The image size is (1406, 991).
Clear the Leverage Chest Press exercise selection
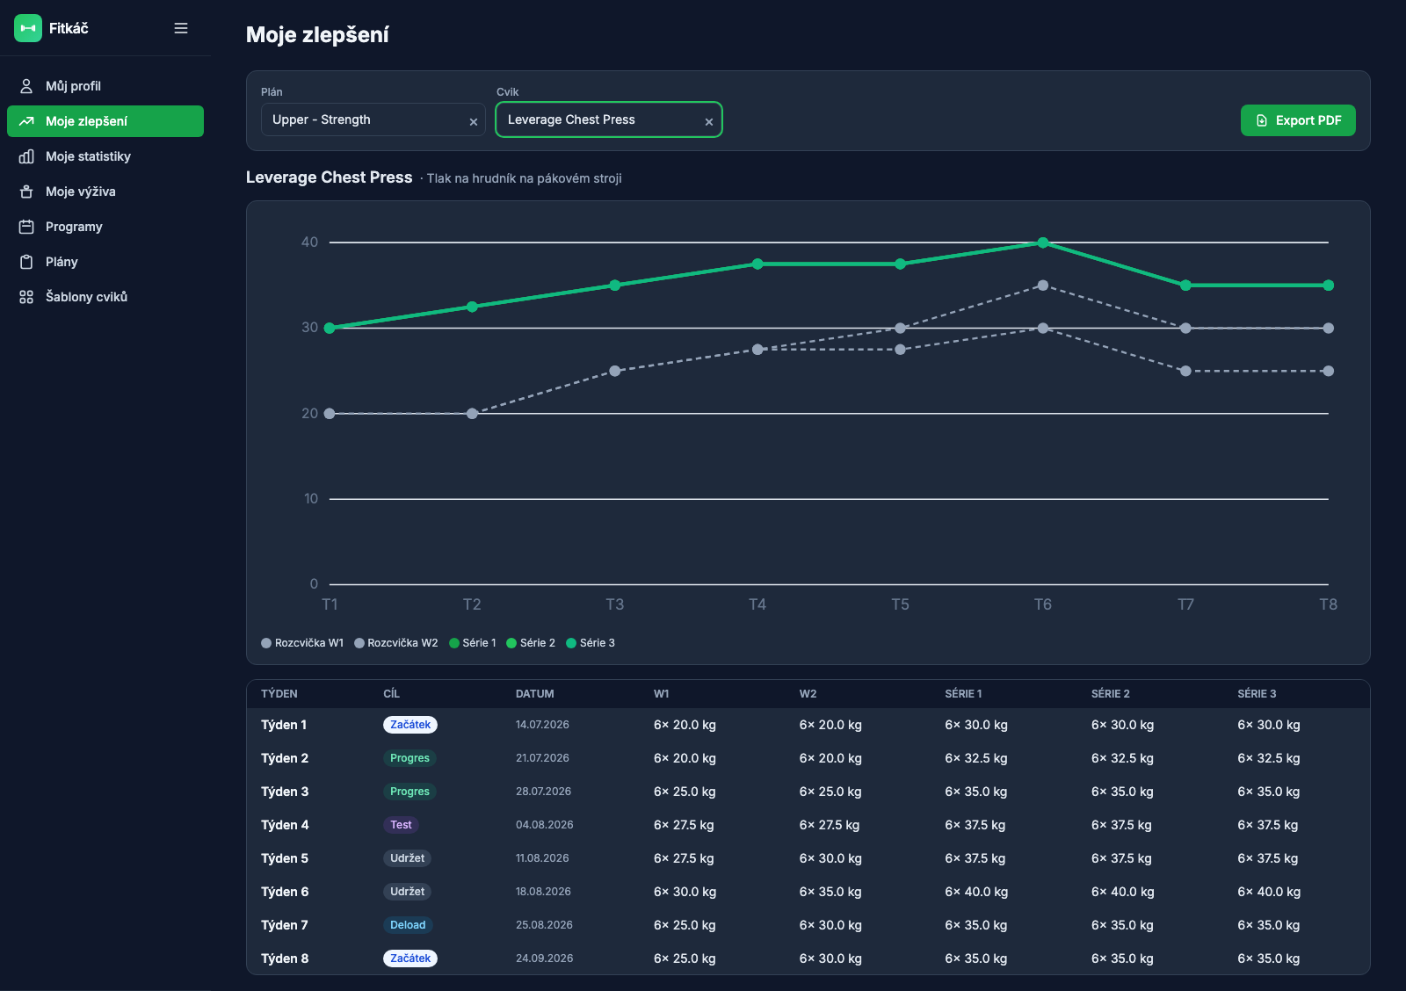pos(709,122)
